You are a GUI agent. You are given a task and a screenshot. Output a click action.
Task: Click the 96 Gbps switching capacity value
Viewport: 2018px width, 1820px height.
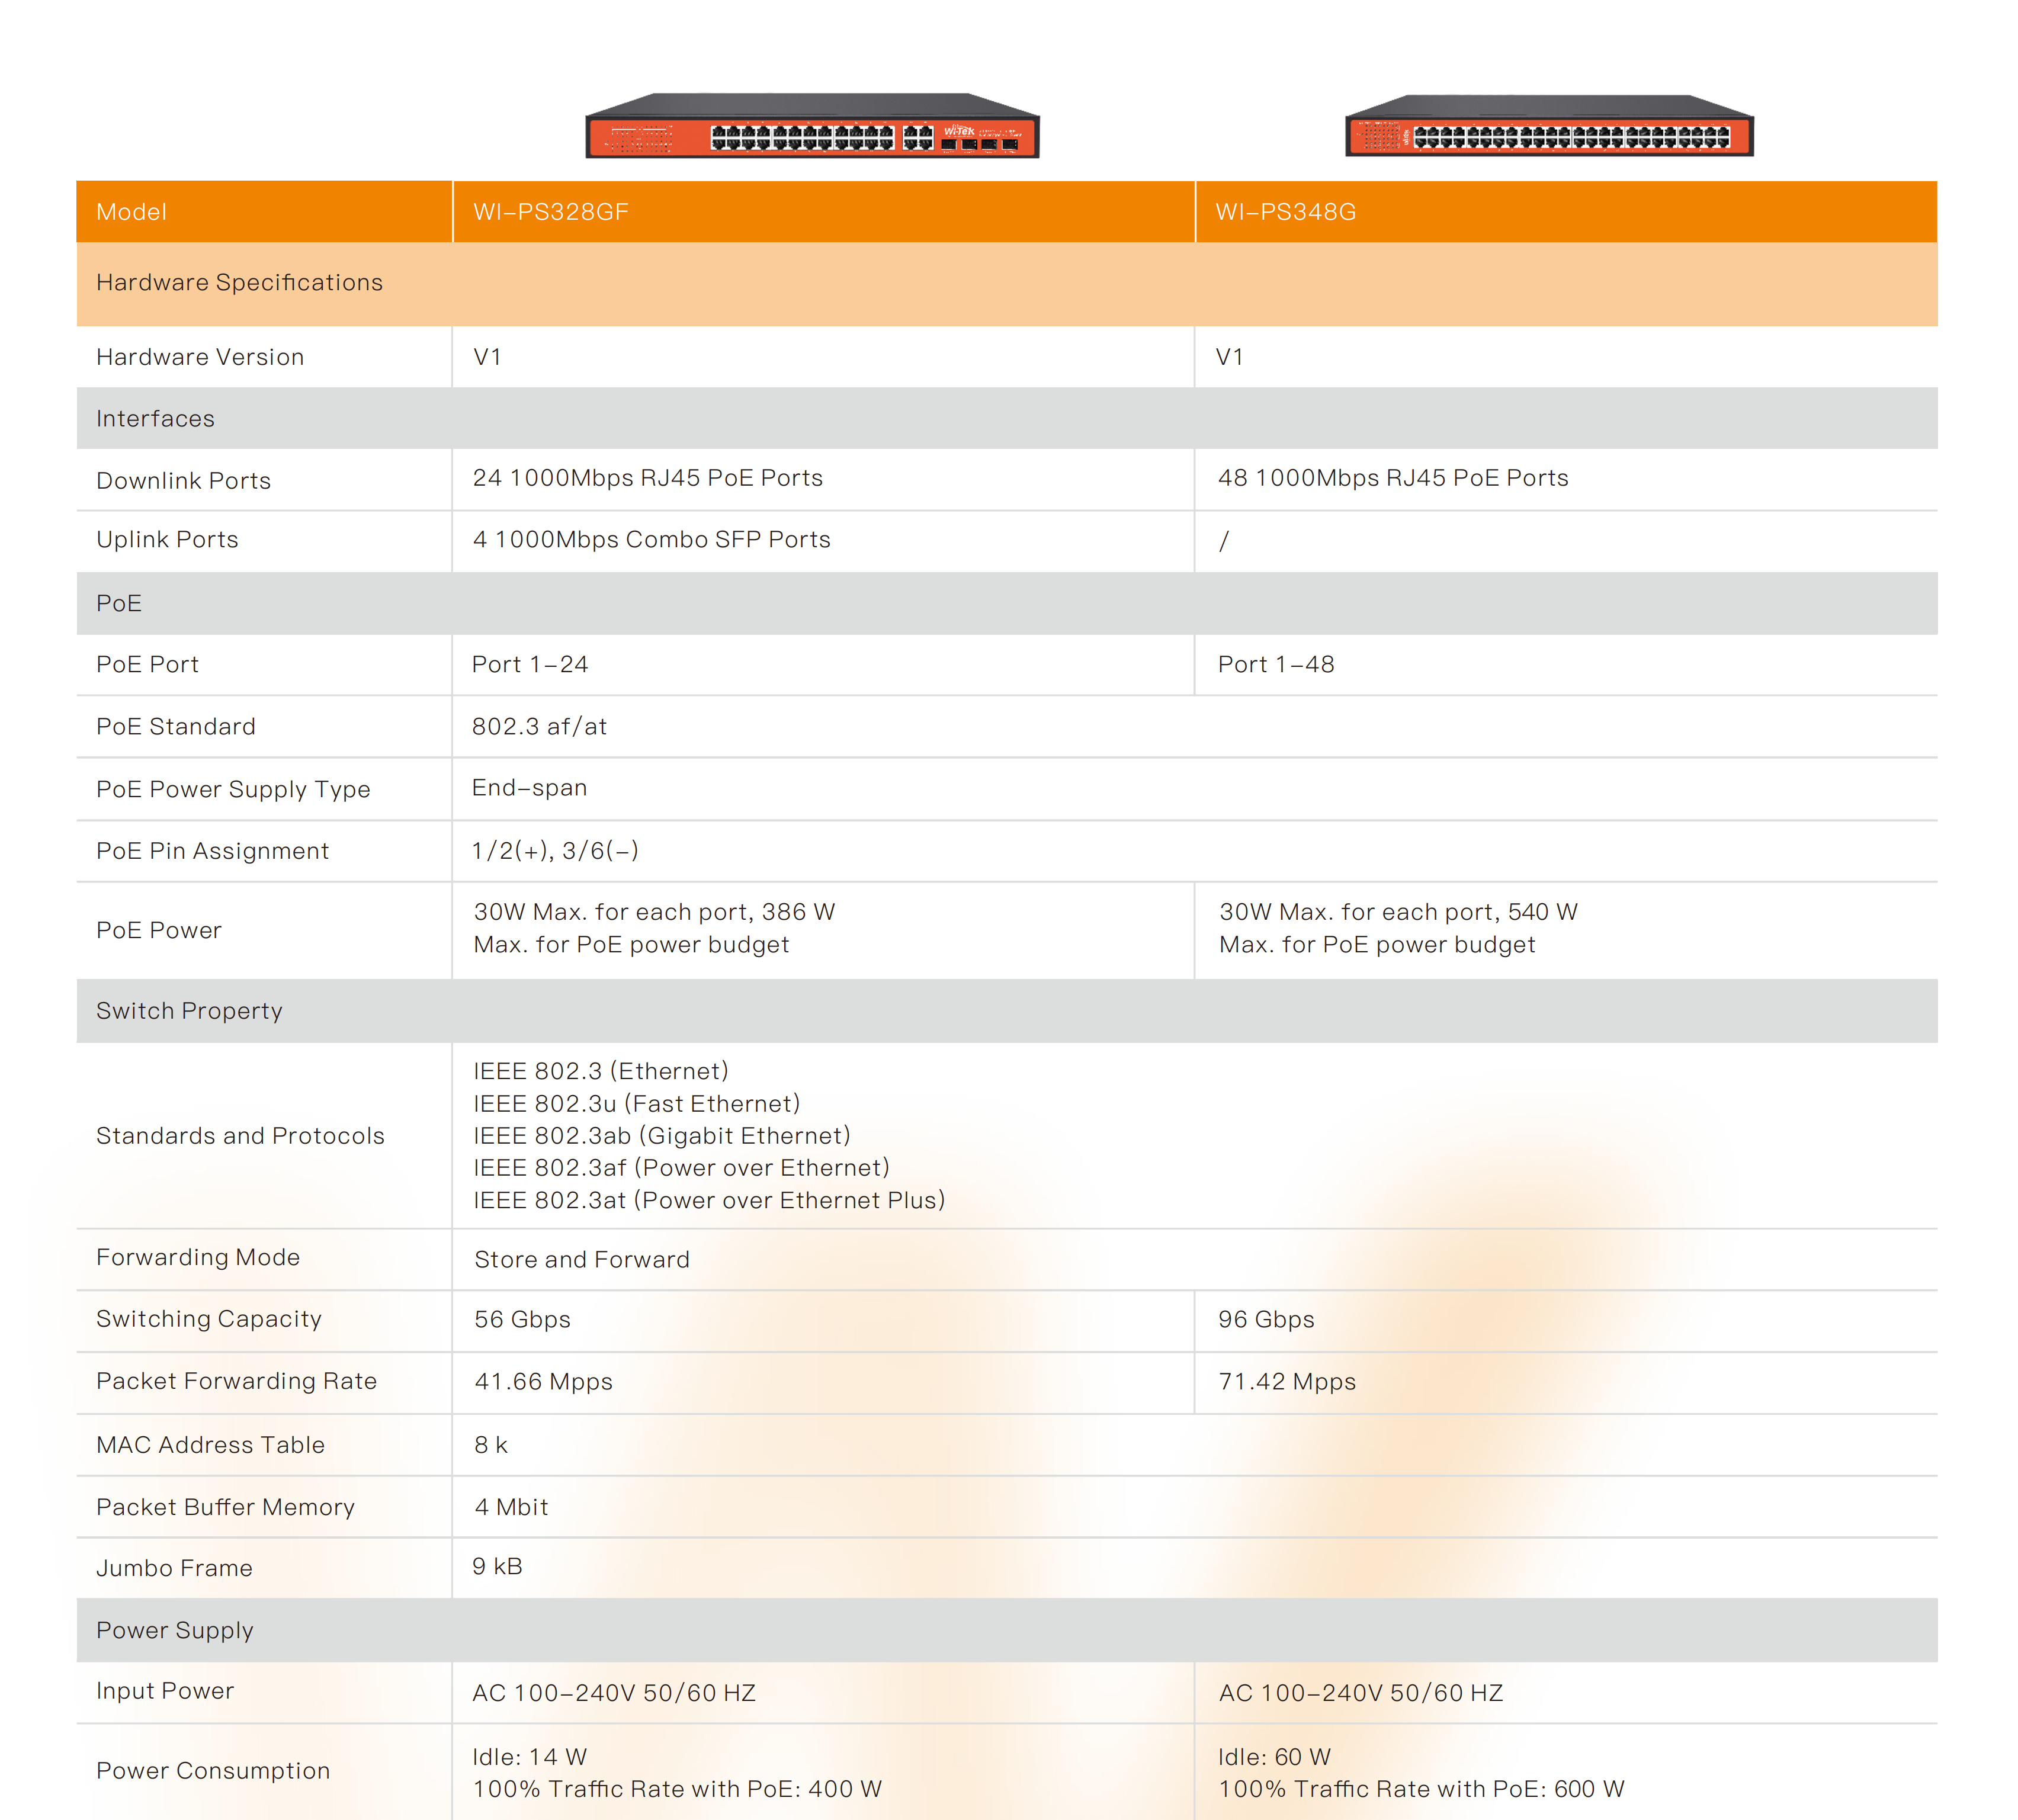(1266, 1320)
